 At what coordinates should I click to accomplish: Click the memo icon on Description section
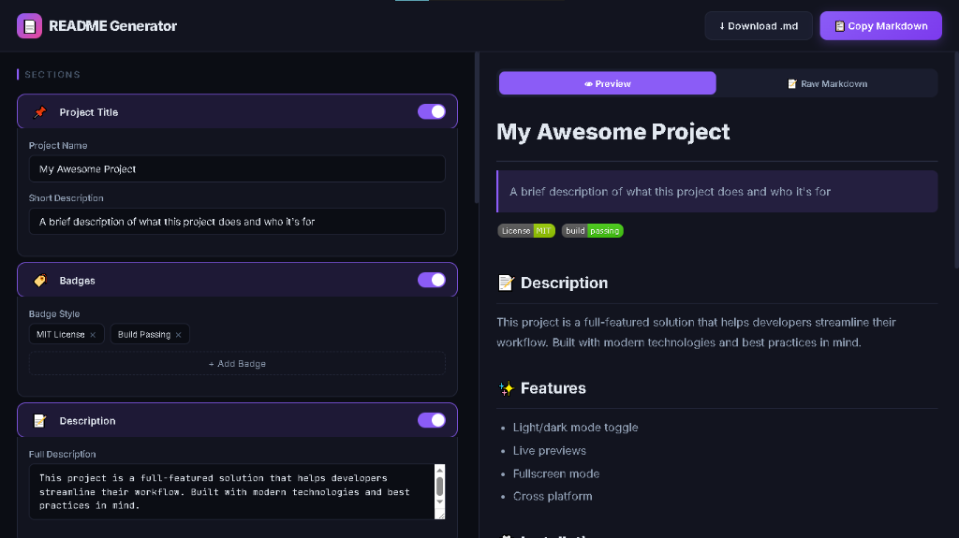(39, 421)
